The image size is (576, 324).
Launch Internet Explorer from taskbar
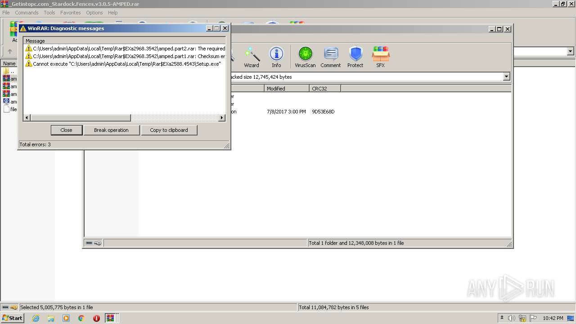(36, 318)
